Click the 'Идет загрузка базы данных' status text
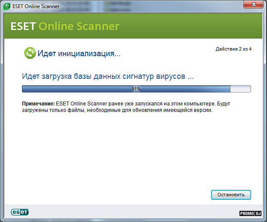Viewport: 267px width, 222px height. tap(107, 77)
